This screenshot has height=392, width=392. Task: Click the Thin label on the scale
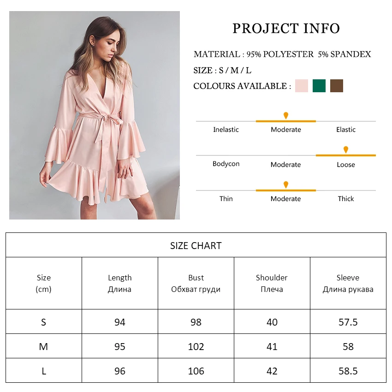tap(226, 199)
